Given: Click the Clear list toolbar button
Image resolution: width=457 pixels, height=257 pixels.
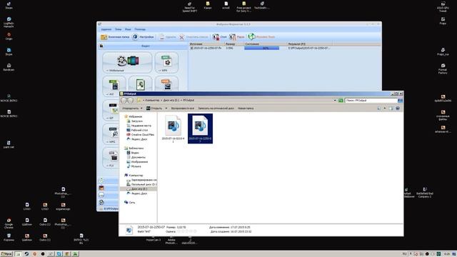Looking at the screenshot, I should (194, 37).
